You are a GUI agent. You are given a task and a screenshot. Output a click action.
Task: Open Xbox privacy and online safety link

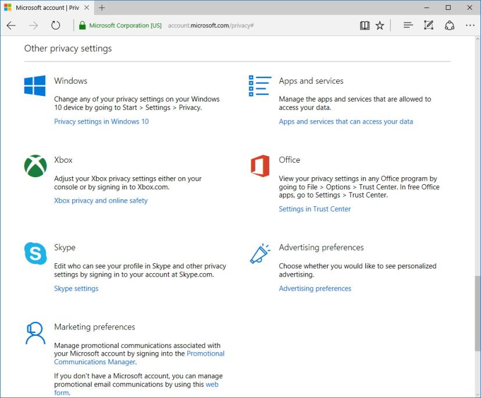click(101, 200)
